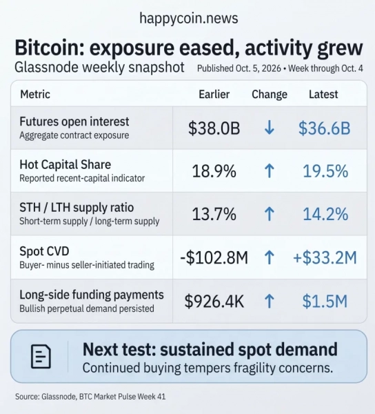Image resolution: width=375 pixels, height=414 pixels.
Task: Click the up arrow for Long-side funding payments
Action: 270,302
